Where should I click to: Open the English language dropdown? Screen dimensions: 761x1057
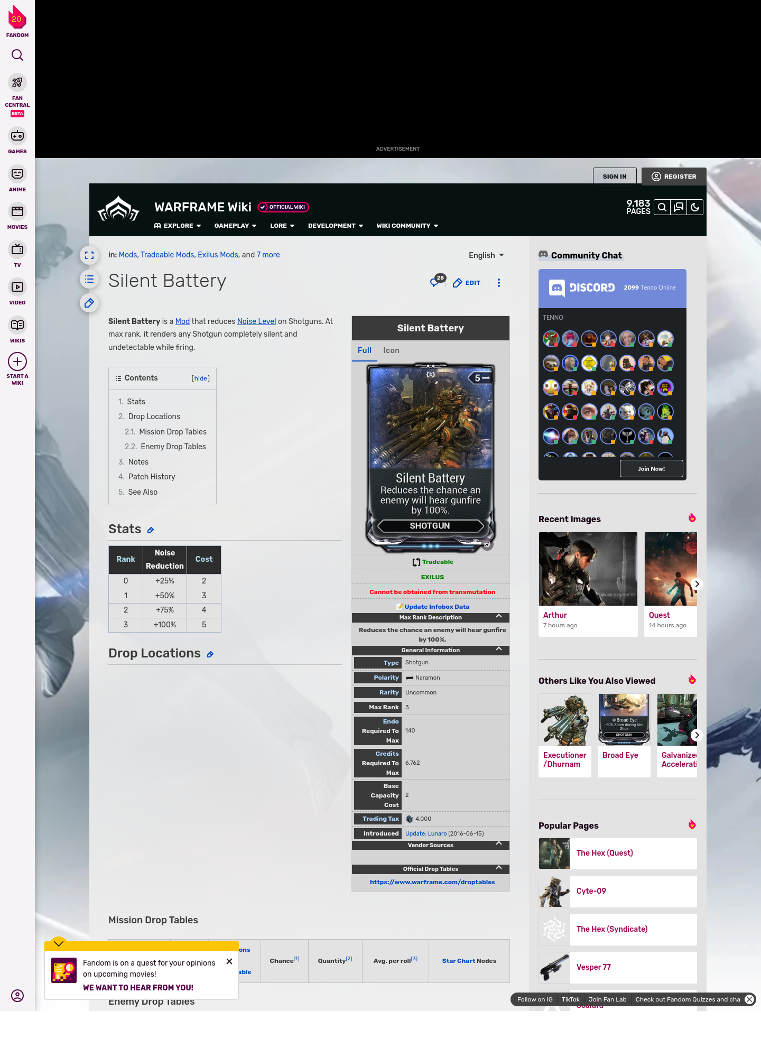point(486,255)
